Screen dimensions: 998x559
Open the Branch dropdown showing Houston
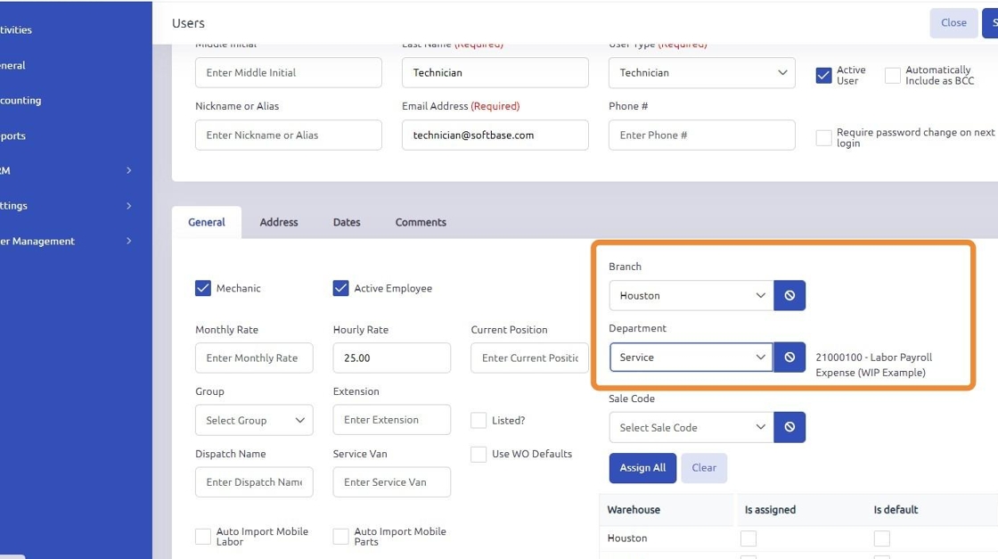pyautogui.click(x=691, y=295)
